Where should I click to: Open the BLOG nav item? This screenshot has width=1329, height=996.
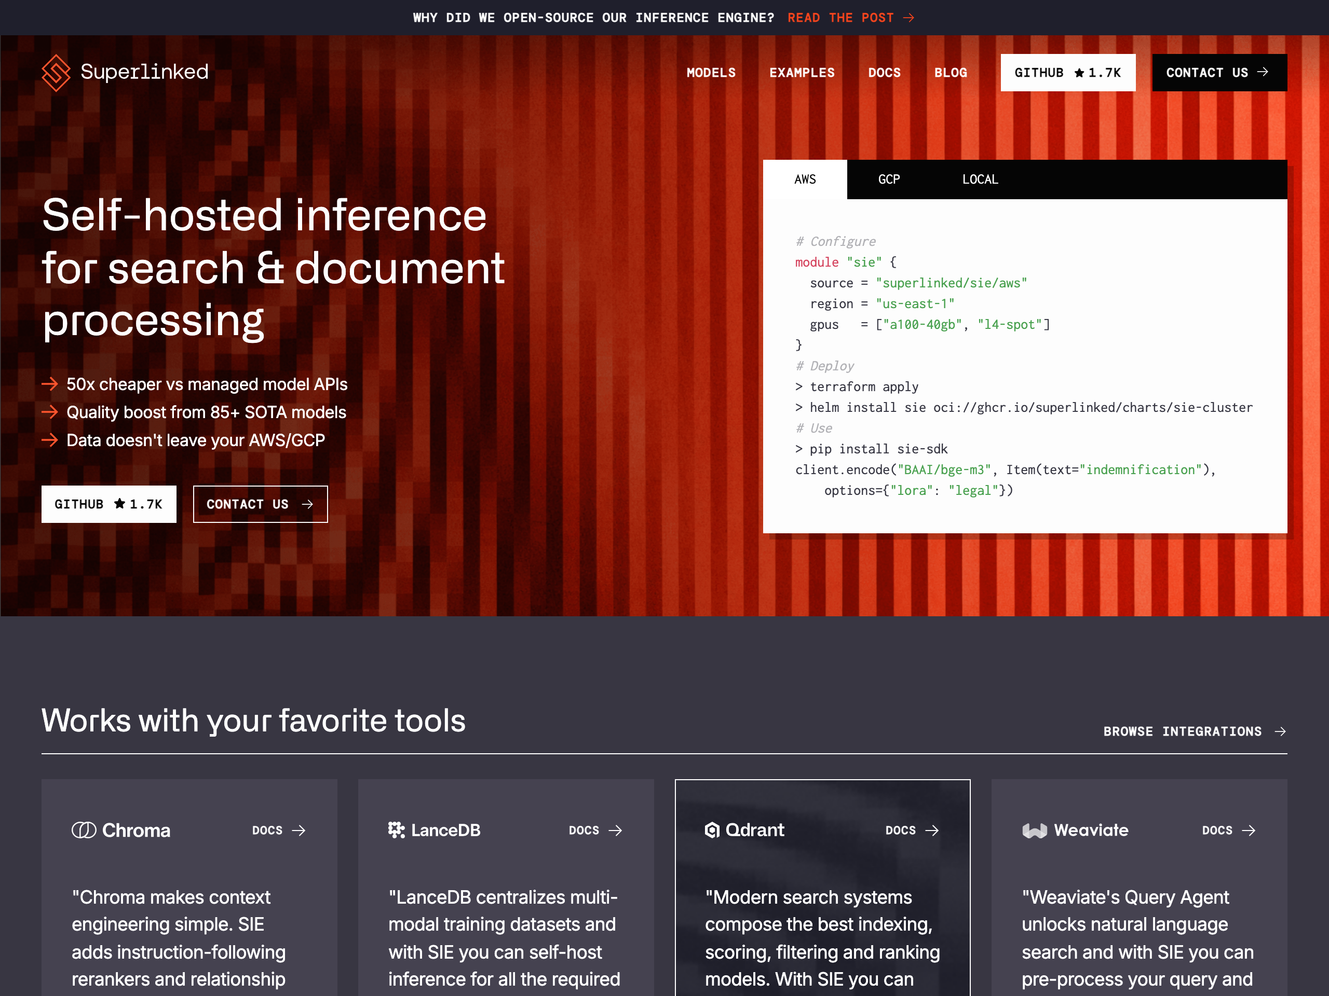(x=950, y=73)
